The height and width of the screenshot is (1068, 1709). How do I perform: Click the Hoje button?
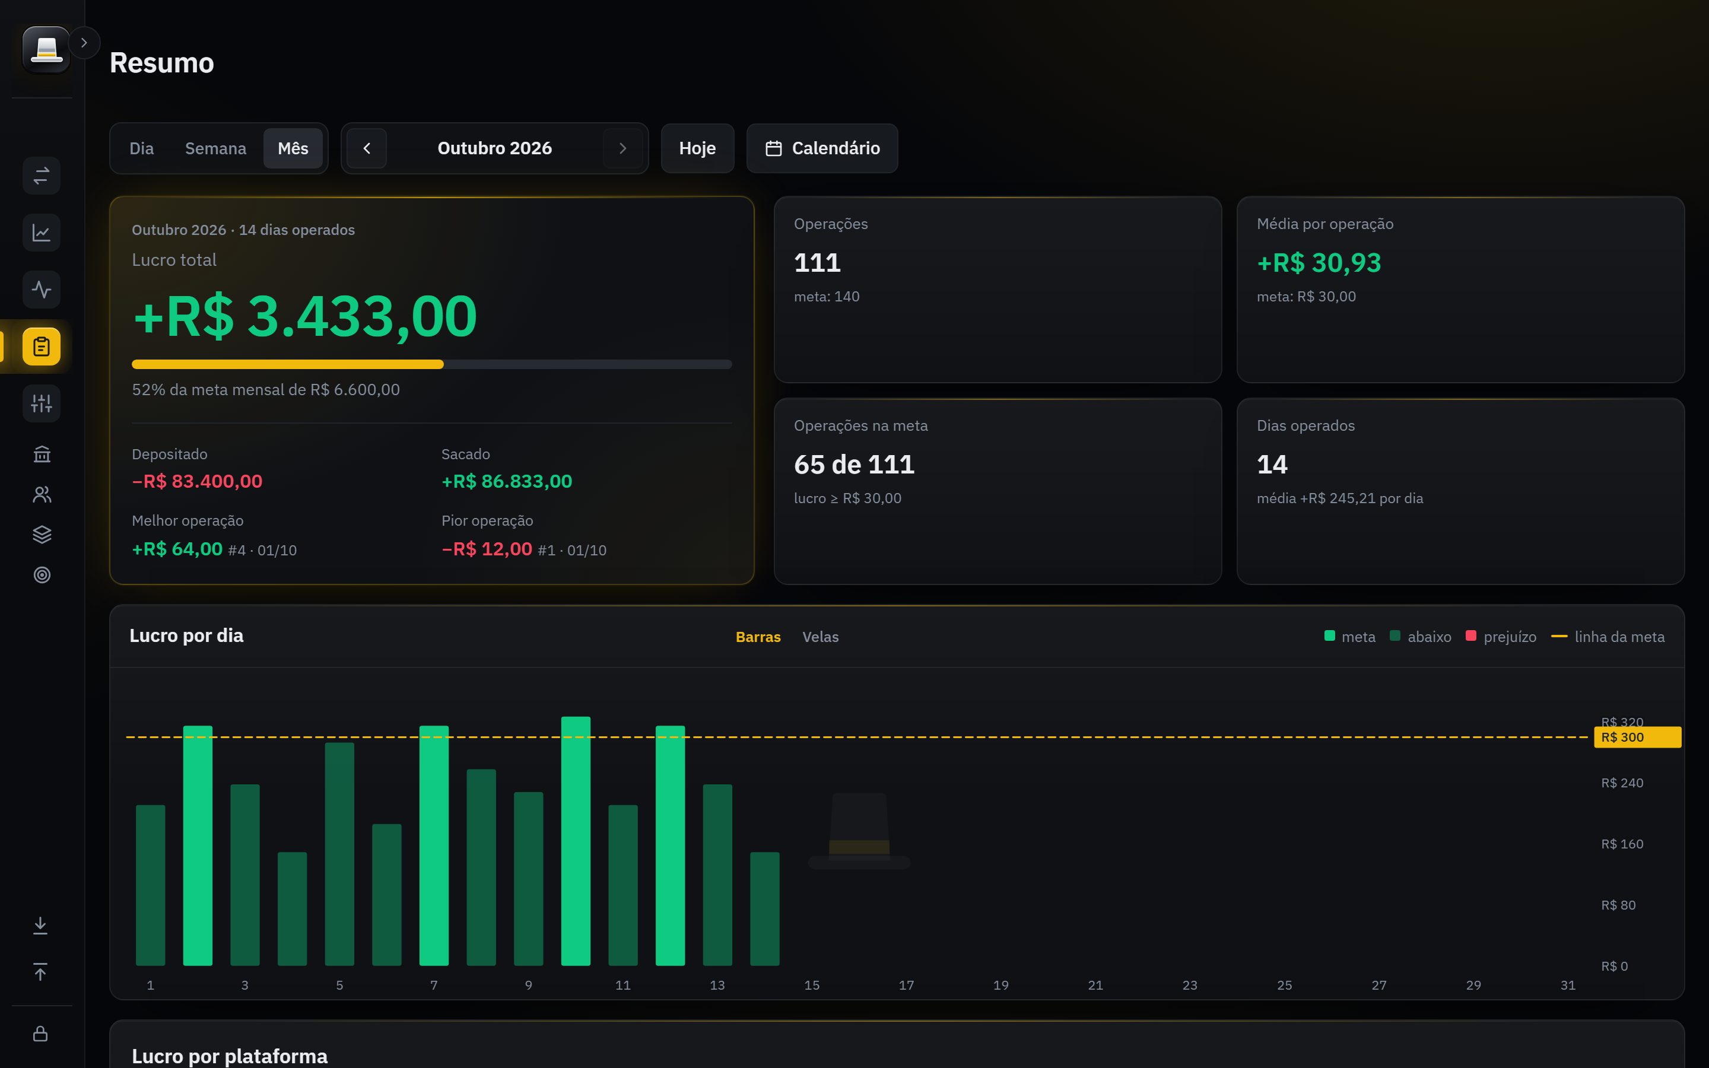pos(697,148)
